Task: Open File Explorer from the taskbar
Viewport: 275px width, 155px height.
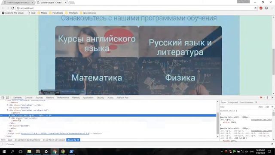Action: [x=29, y=152]
